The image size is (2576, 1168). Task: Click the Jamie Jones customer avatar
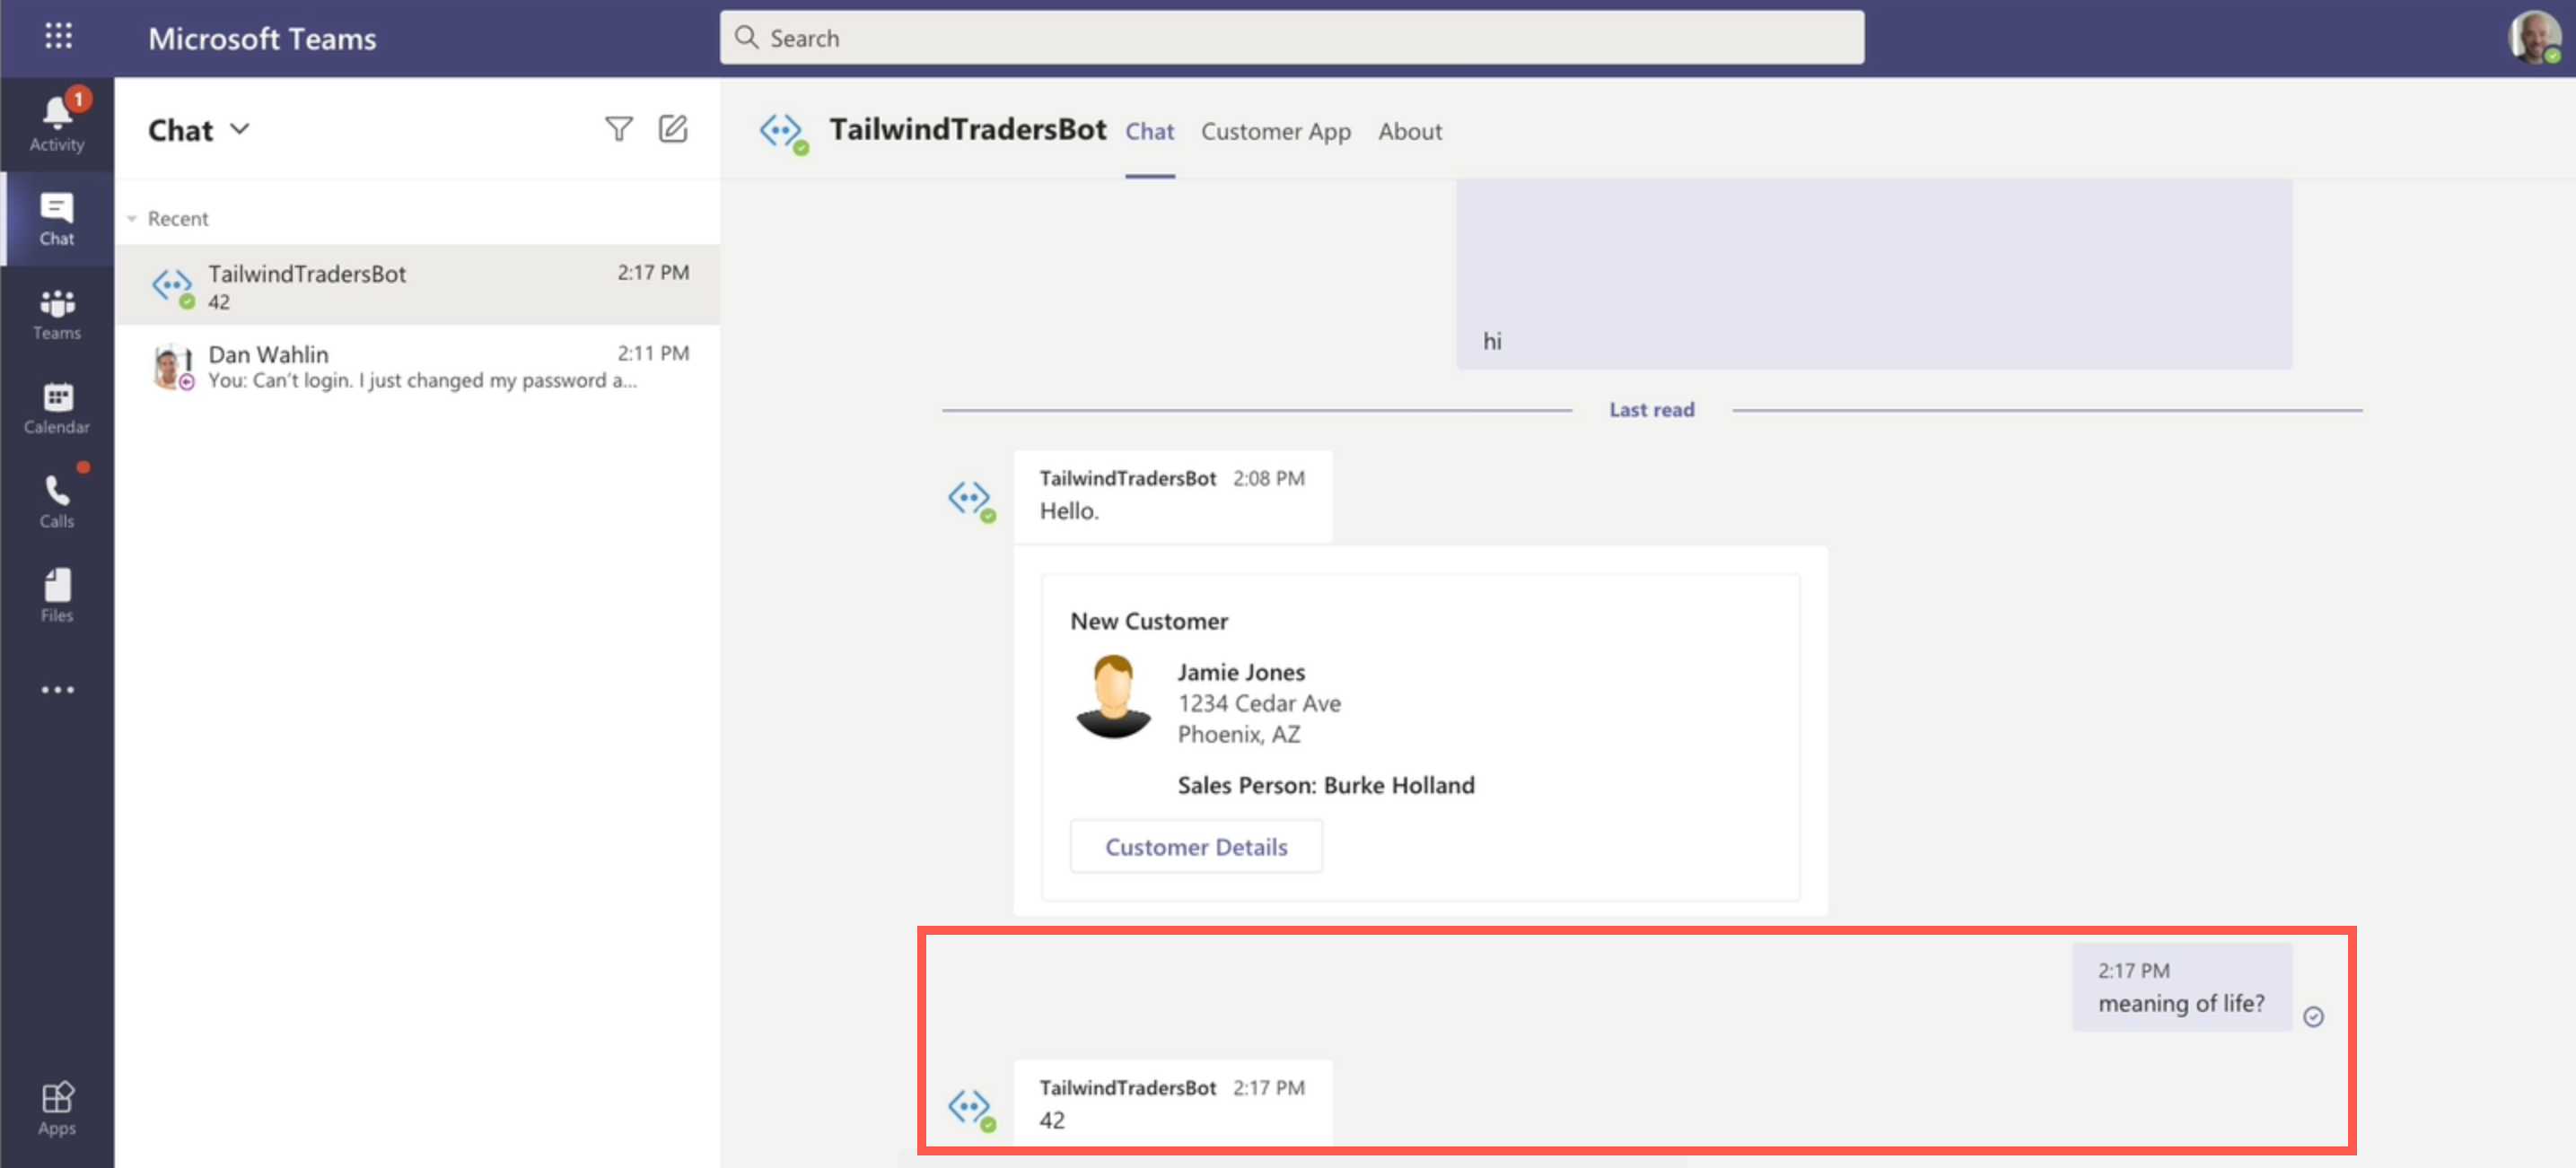click(1112, 696)
